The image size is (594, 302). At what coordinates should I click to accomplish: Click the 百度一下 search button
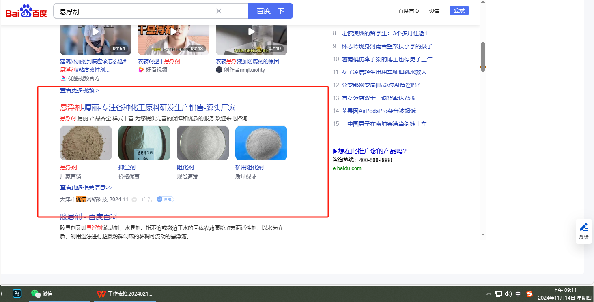click(271, 11)
